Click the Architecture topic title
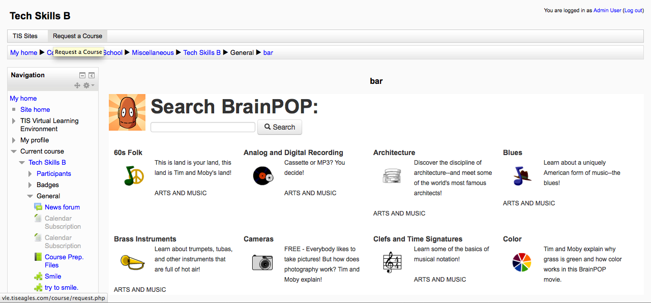Screen dimensions: 651x303 [x=394, y=153]
